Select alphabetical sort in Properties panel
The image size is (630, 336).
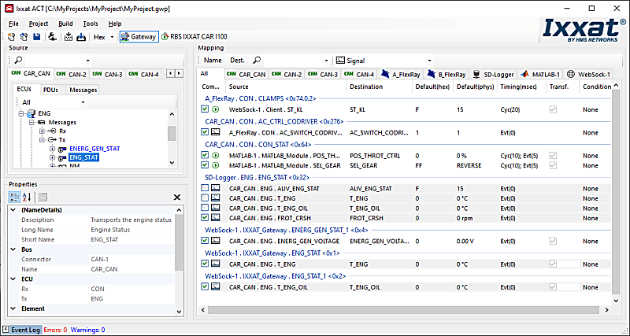[27, 197]
